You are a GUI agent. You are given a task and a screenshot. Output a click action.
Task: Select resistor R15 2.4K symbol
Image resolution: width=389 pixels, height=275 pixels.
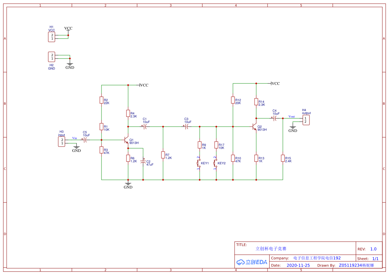click(283, 158)
